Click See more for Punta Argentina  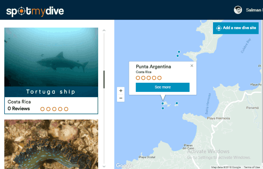click(x=163, y=87)
